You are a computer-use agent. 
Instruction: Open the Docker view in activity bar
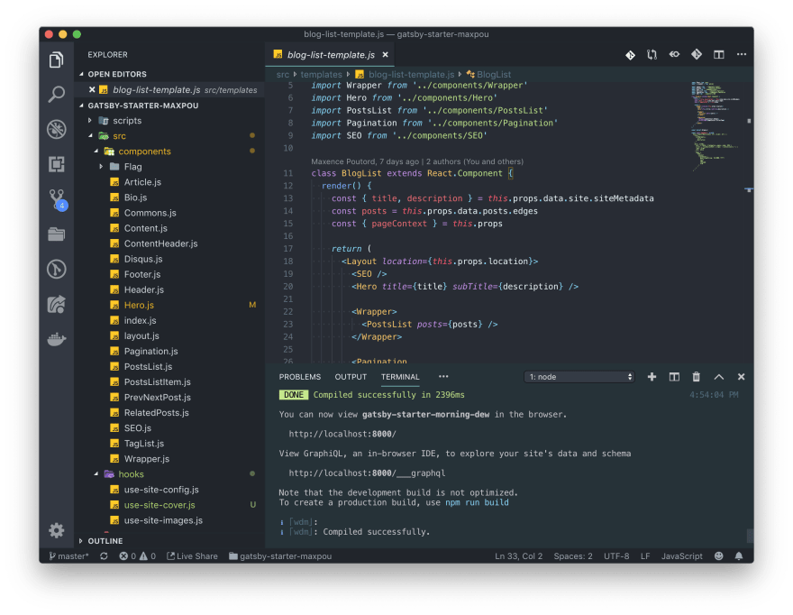[56, 339]
